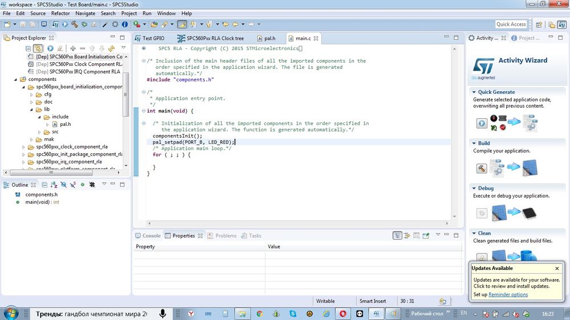
Task: Click the Run external tools icon
Action: tap(137, 24)
